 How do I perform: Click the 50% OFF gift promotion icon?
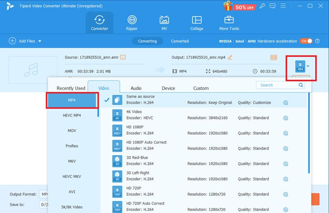[240, 6]
